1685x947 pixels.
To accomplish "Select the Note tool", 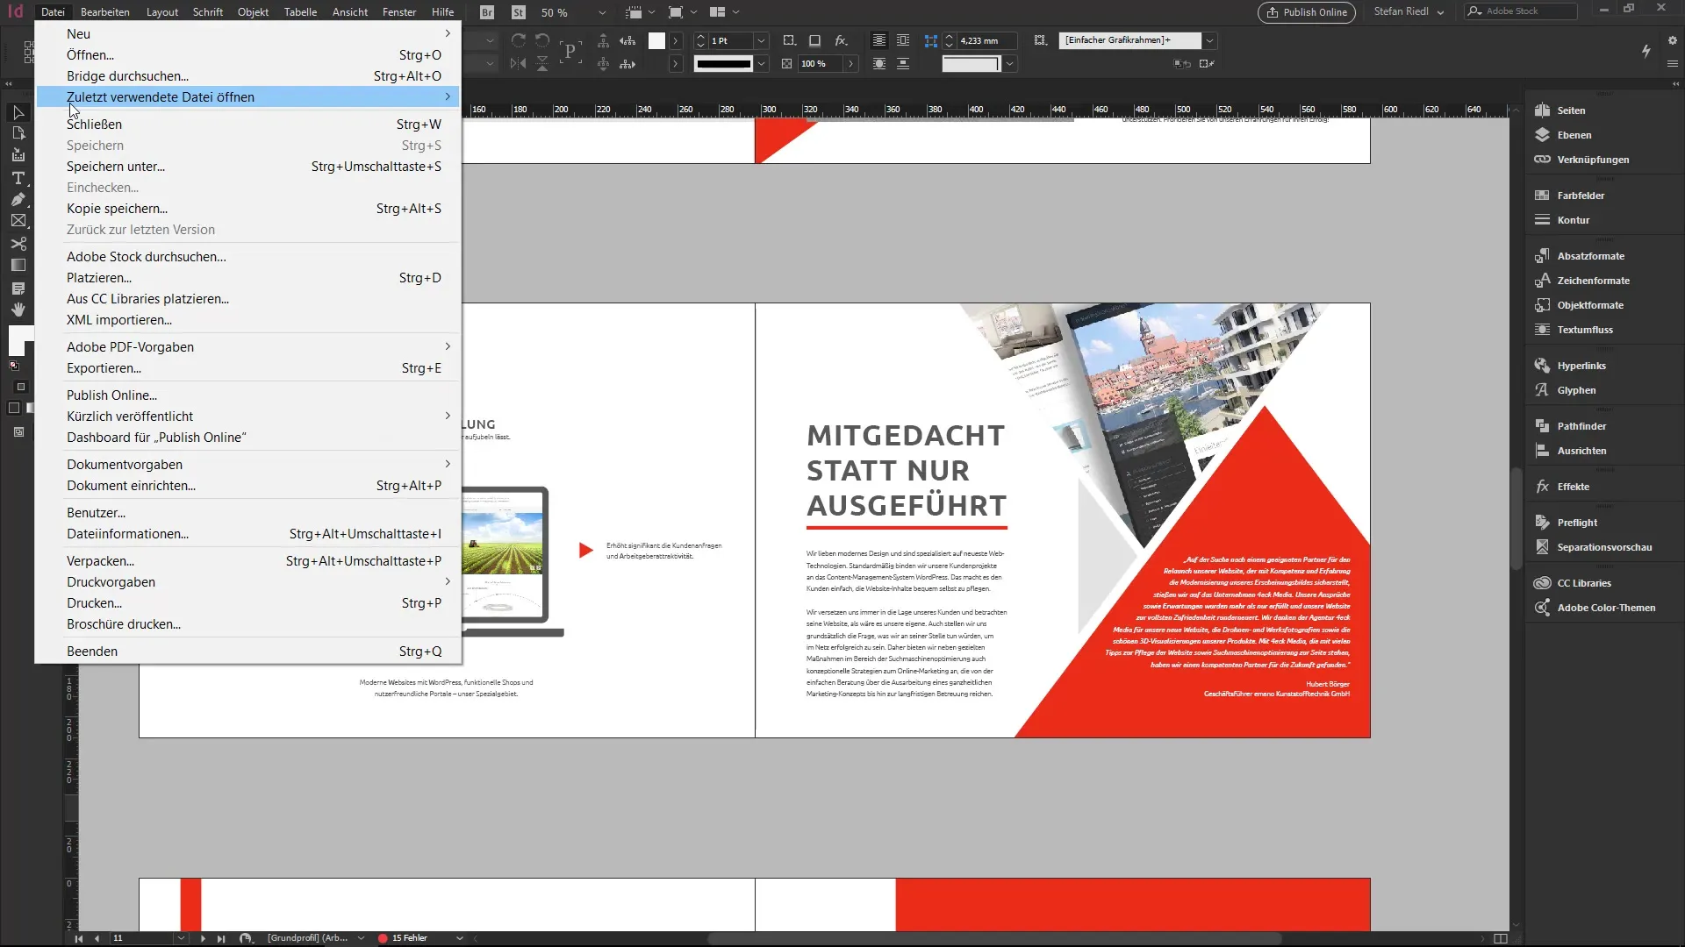I will coord(18,288).
